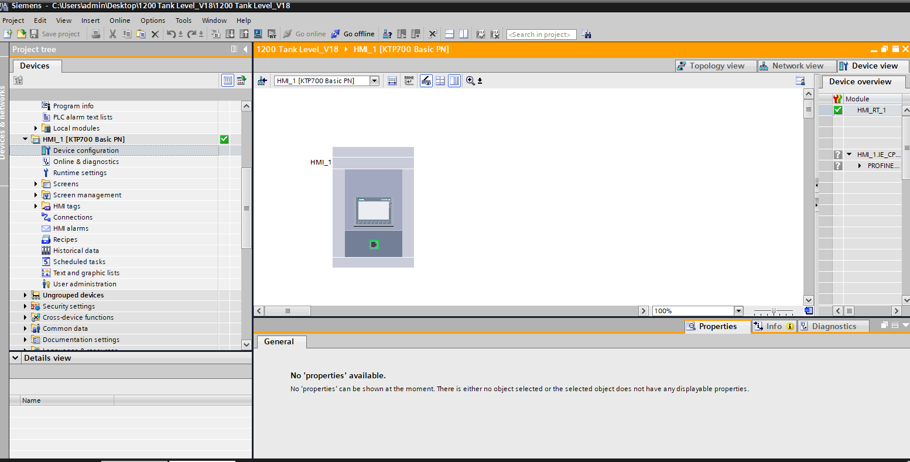The height and width of the screenshot is (462, 910).
Task: Click the search-in-project binoculars icon
Action: [586, 34]
